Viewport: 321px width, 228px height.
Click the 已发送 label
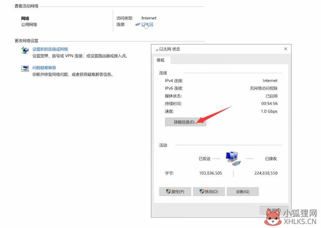204,158
